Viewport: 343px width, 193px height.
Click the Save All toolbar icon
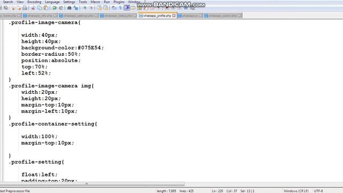6,8
